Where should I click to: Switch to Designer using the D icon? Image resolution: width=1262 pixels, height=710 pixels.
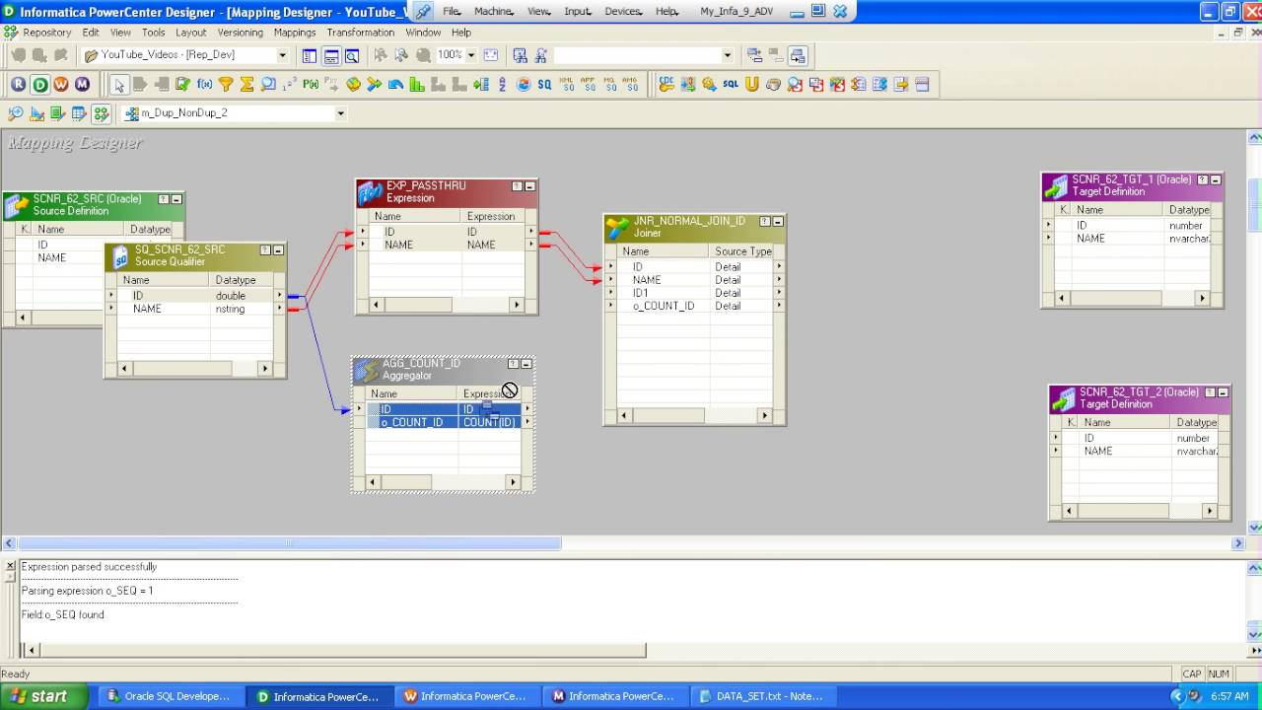pos(40,85)
